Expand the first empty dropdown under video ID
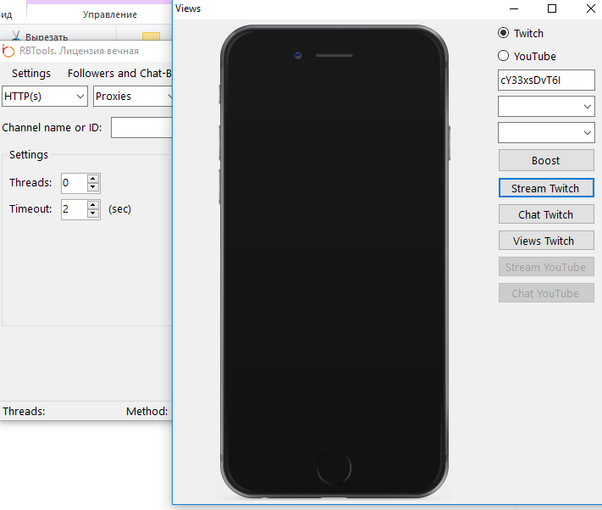Screen dimensions: 602x510 point(546,107)
